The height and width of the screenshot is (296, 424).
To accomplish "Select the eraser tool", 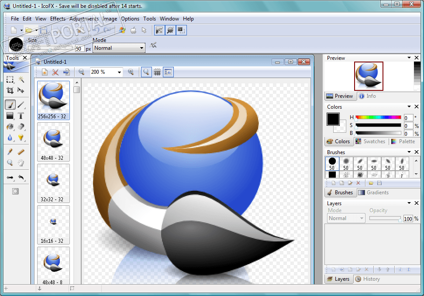I will (21, 127).
